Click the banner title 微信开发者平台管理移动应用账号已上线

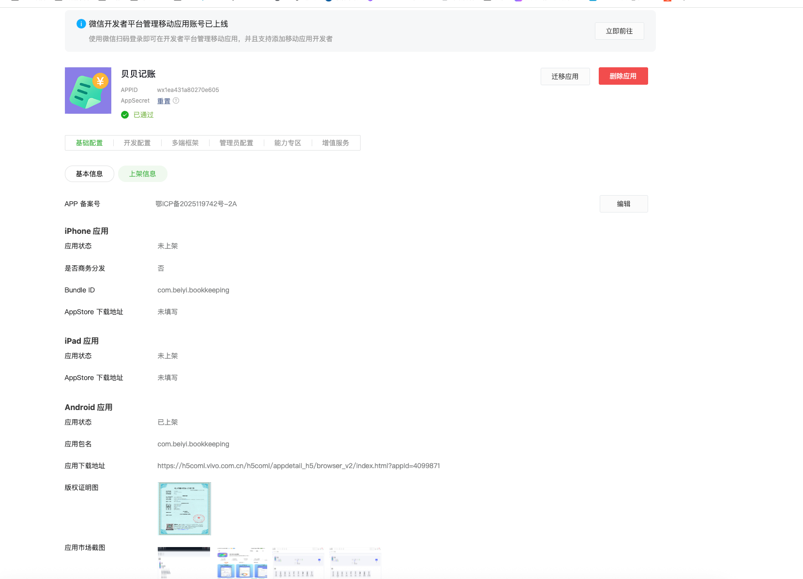click(158, 24)
